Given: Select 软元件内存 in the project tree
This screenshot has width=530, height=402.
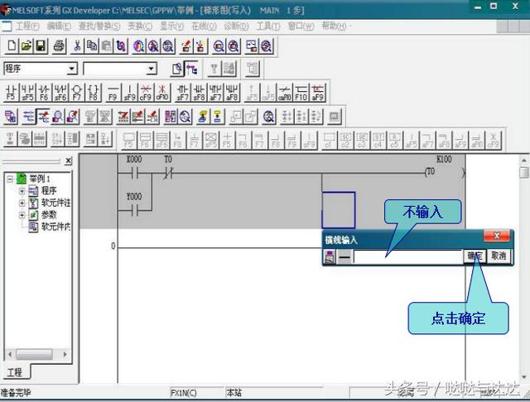Looking at the screenshot, I should (x=55, y=227).
